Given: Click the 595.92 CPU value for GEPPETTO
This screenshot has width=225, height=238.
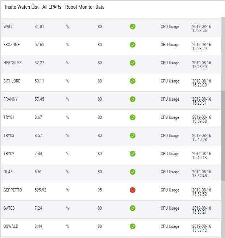Looking at the screenshot, I should tap(41, 190).
